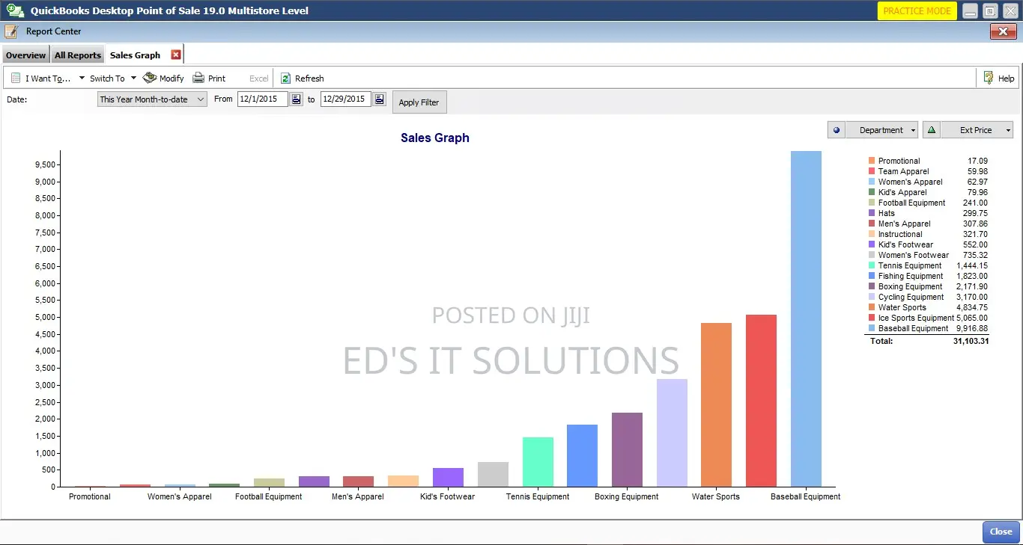Click the legend value 9,916.88
Viewport: 1023px width, 545px height.
[x=972, y=328]
